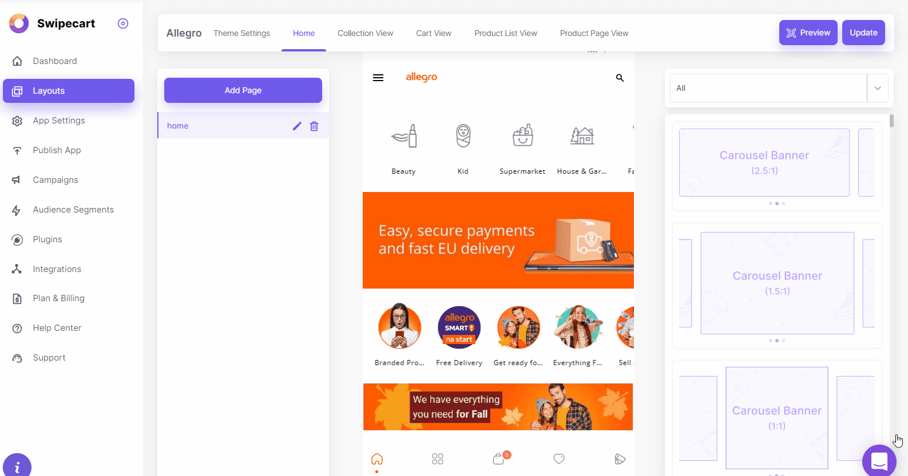Delete the home page with trash icon

[x=314, y=126]
